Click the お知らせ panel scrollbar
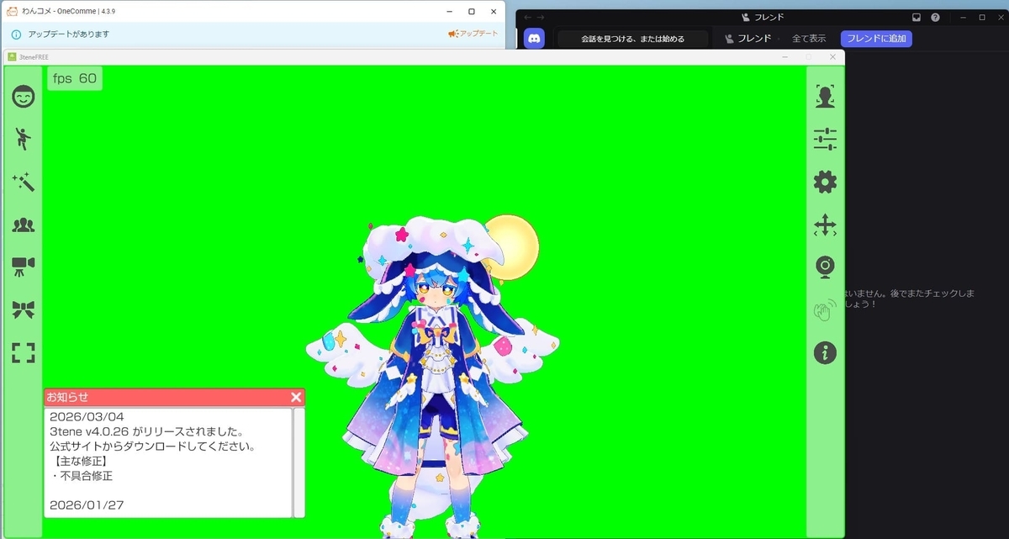1009x539 pixels. (298, 462)
